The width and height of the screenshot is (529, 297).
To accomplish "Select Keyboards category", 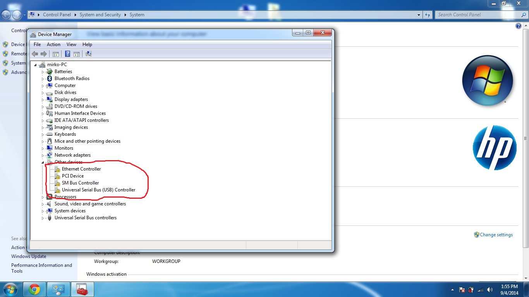I will [65, 134].
